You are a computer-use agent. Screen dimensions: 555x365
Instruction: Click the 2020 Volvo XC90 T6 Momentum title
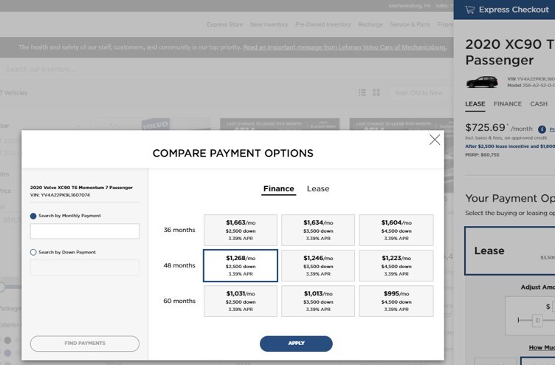(x=81, y=188)
